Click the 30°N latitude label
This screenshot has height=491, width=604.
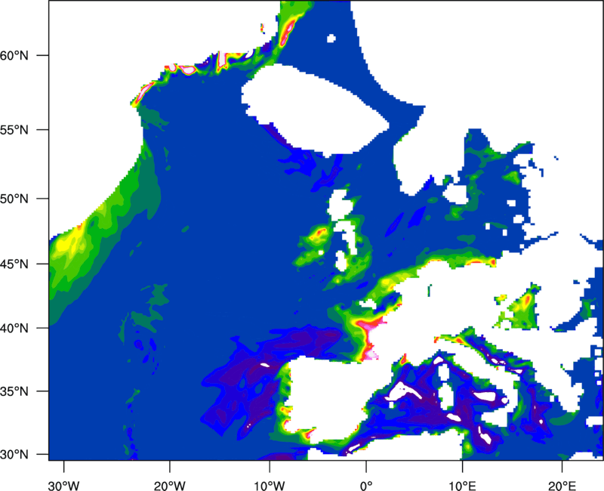point(14,455)
